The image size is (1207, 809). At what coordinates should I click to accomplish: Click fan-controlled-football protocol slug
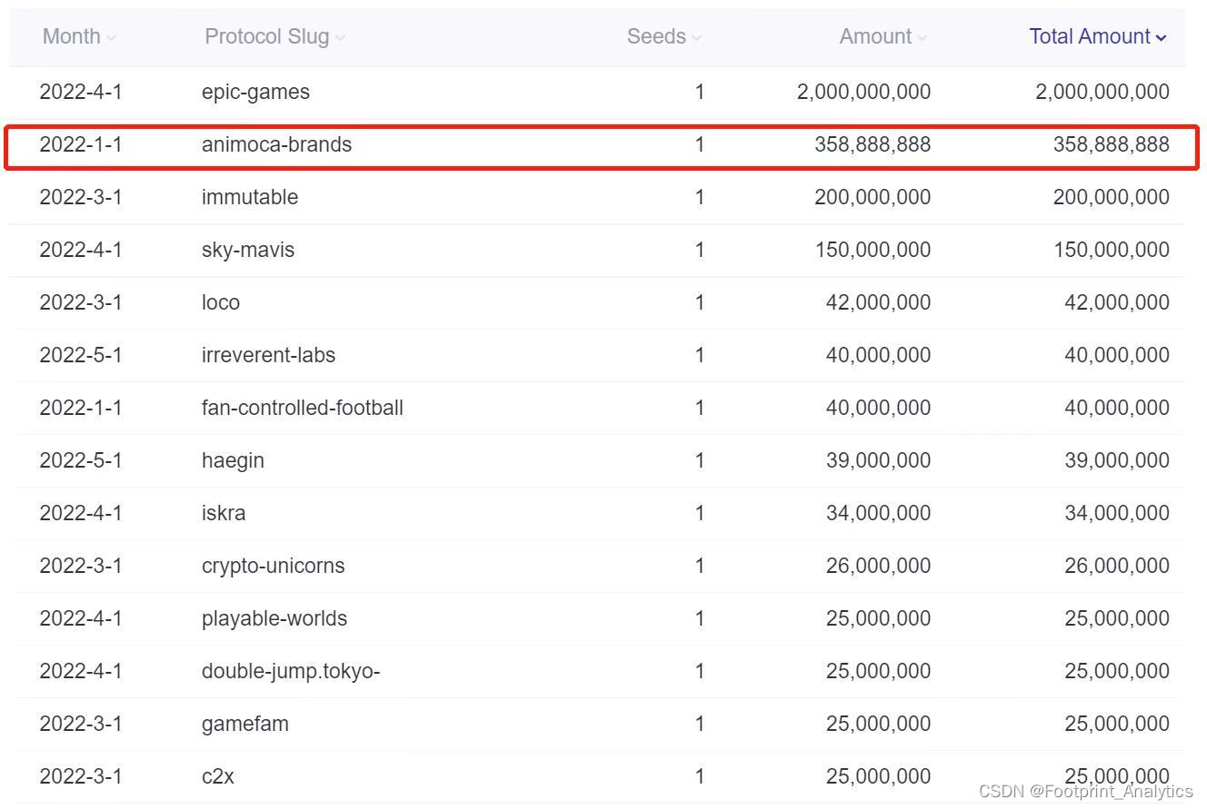(302, 408)
